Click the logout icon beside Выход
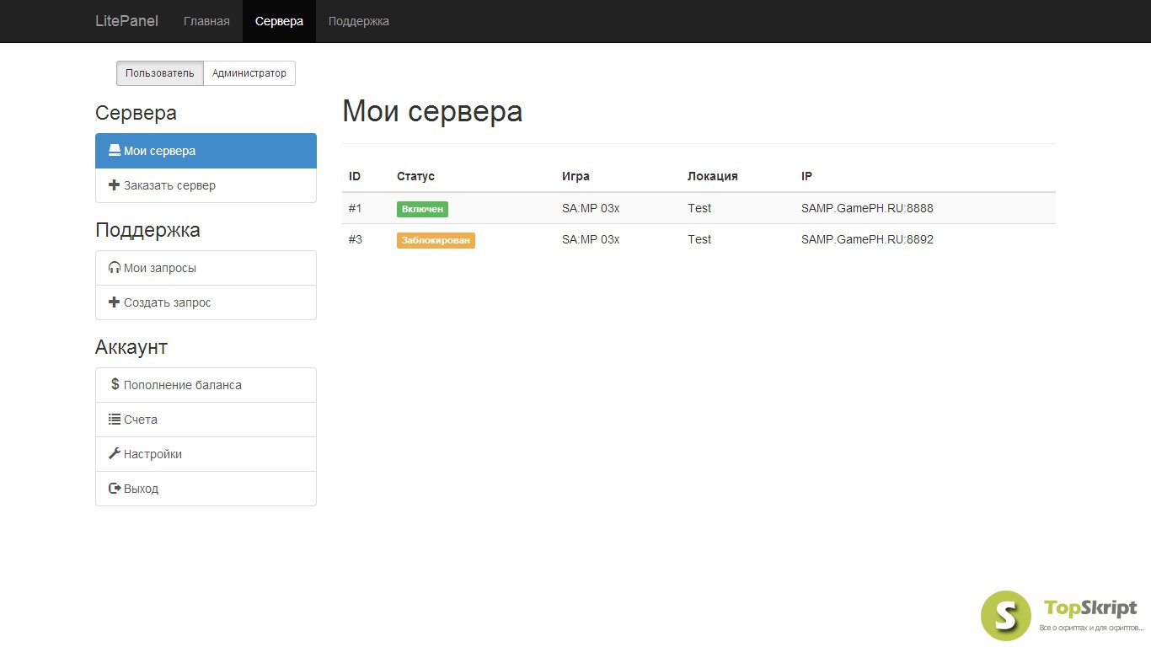The height and width of the screenshot is (647, 1151). [115, 489]
